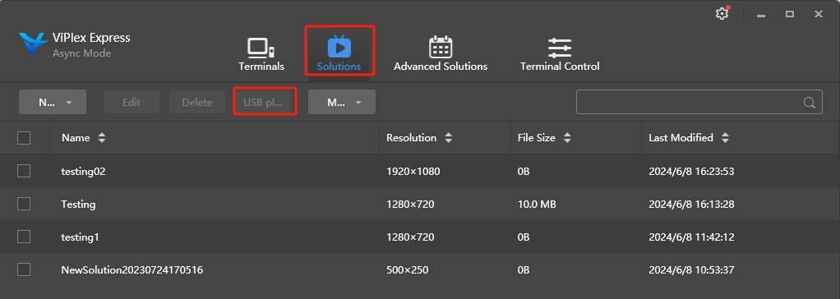Check the Testing row checkbox

[24, 204]
